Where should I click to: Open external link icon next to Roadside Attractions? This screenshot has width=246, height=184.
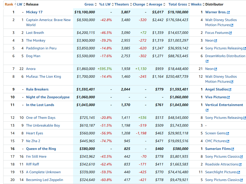coord(240,164)
